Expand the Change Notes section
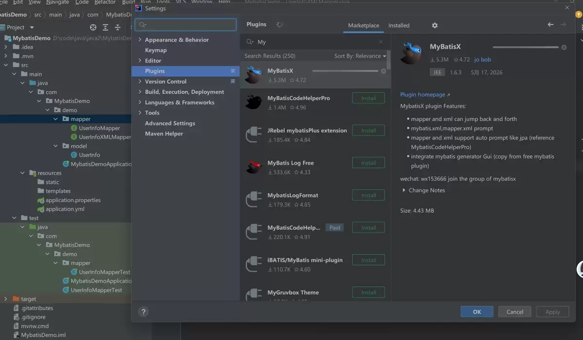This screenshot has width=583, height=340. click(x=404, y=190)
